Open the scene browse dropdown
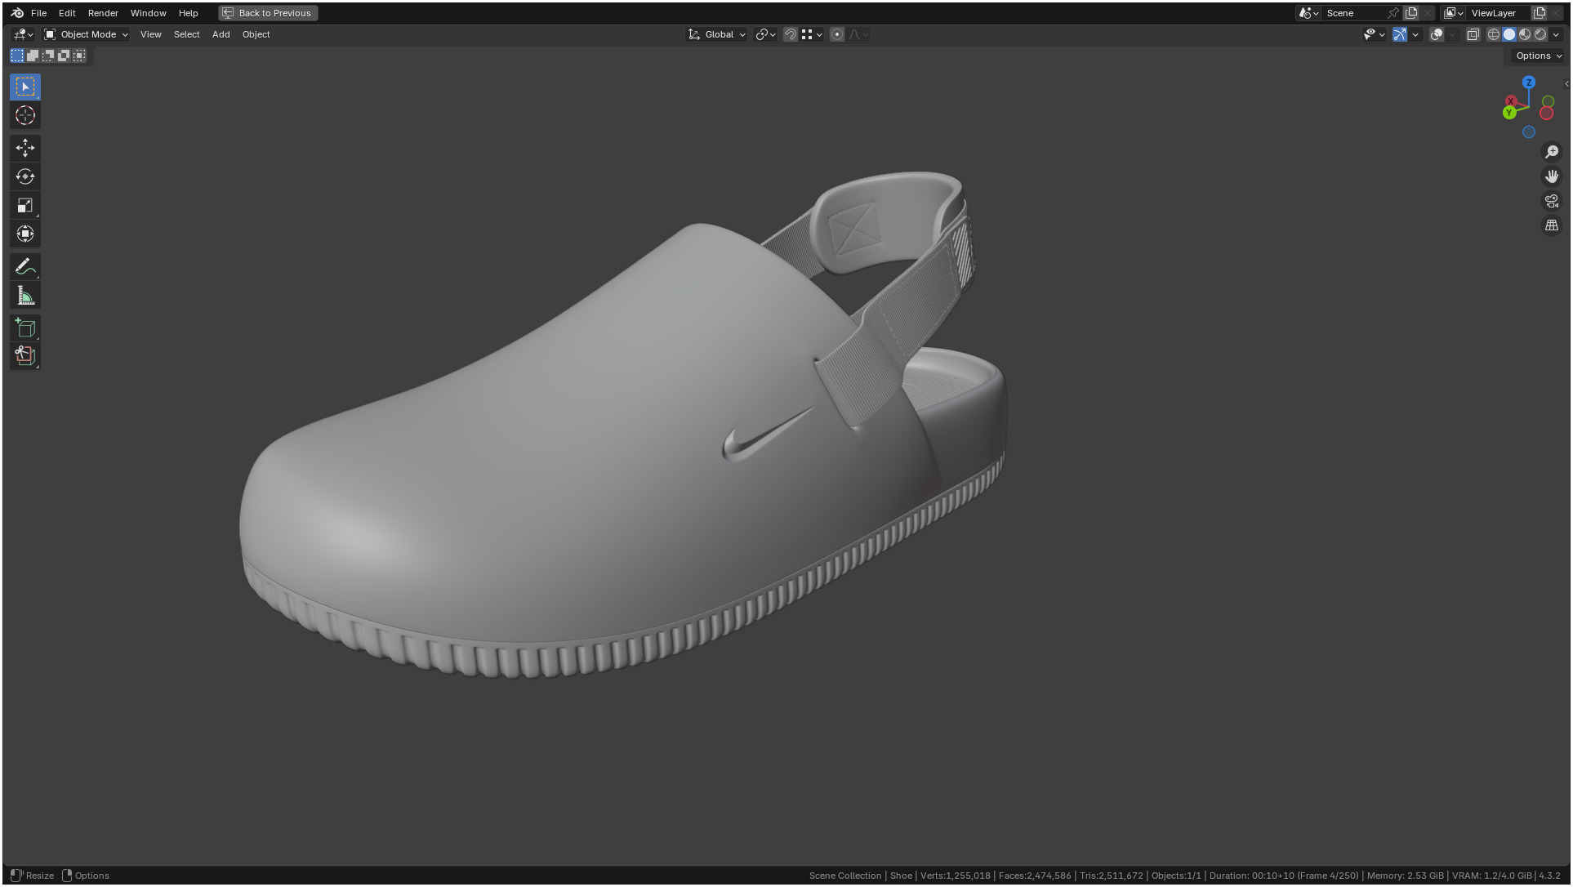 point(1309,13)
